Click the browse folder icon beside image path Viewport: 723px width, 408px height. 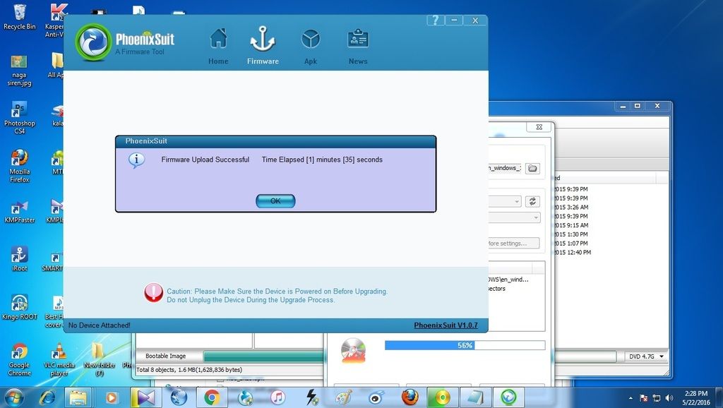pyautogui.click(x=532, y=168)
